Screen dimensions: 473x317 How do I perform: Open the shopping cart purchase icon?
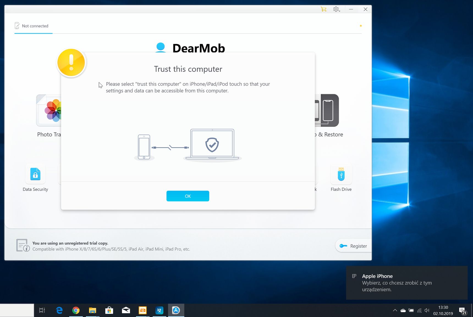click(x=323, y=9)
